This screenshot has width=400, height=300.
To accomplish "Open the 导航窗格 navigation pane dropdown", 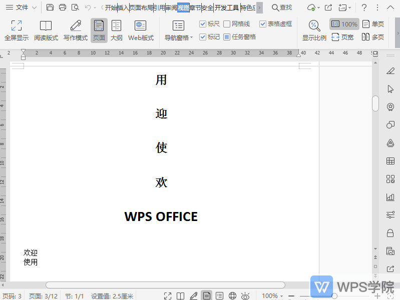I will click(x=179, y=30).
